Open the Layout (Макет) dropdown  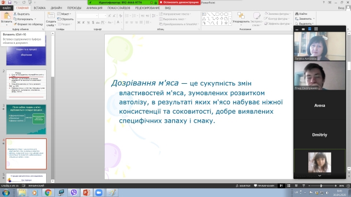tap(65, 14)
